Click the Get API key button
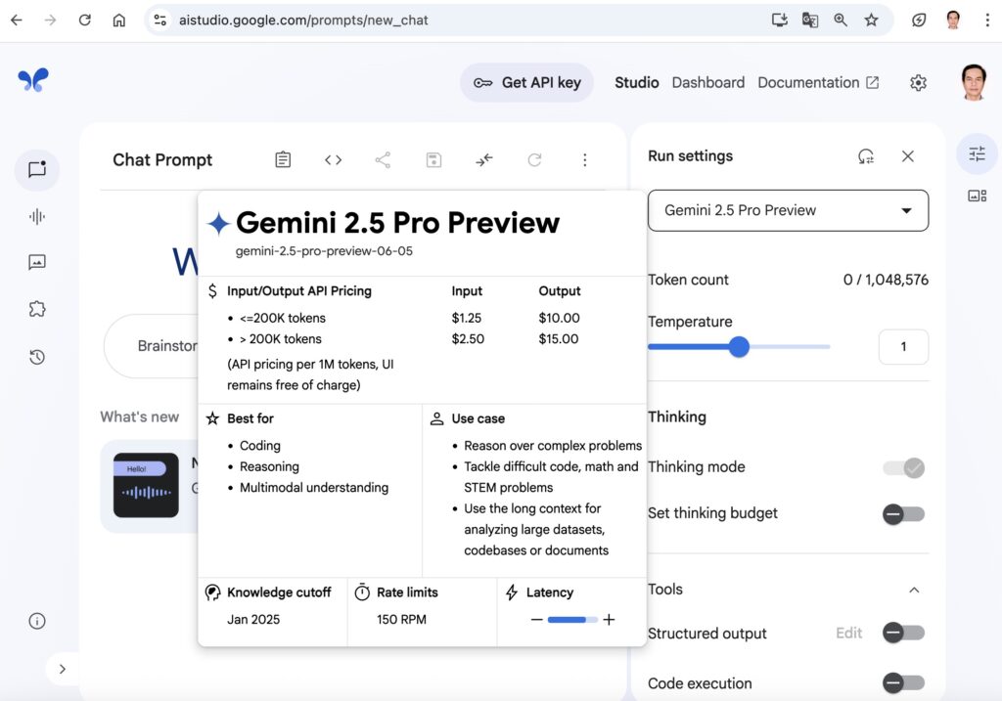The width and height of the screenshot is (1002, 701). (x=526, y=82)
